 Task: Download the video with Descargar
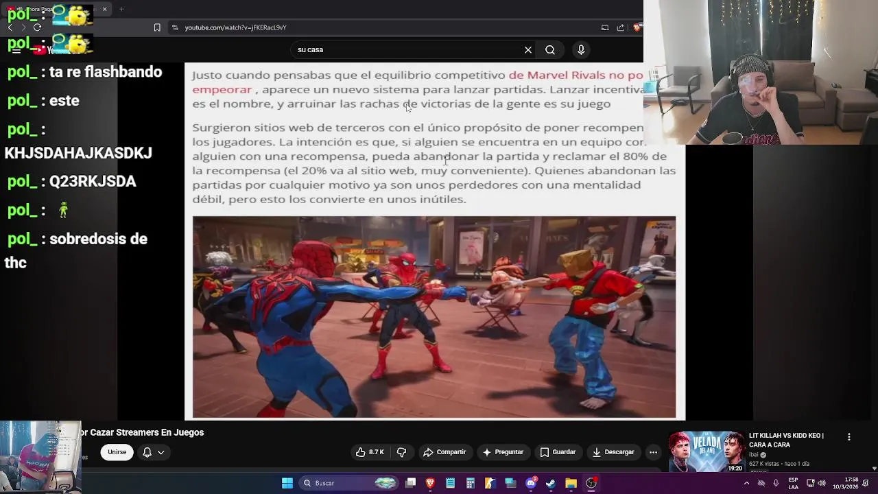613,452
